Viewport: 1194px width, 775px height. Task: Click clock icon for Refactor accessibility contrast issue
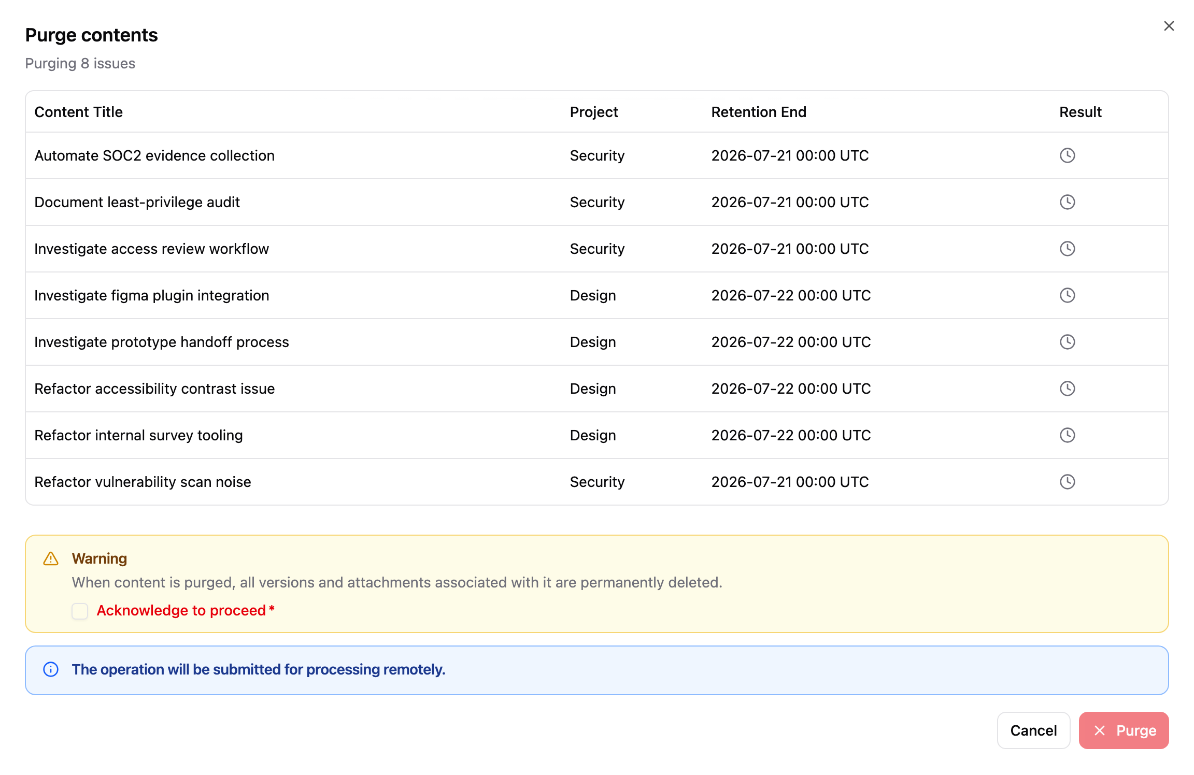click(1067, 389)
